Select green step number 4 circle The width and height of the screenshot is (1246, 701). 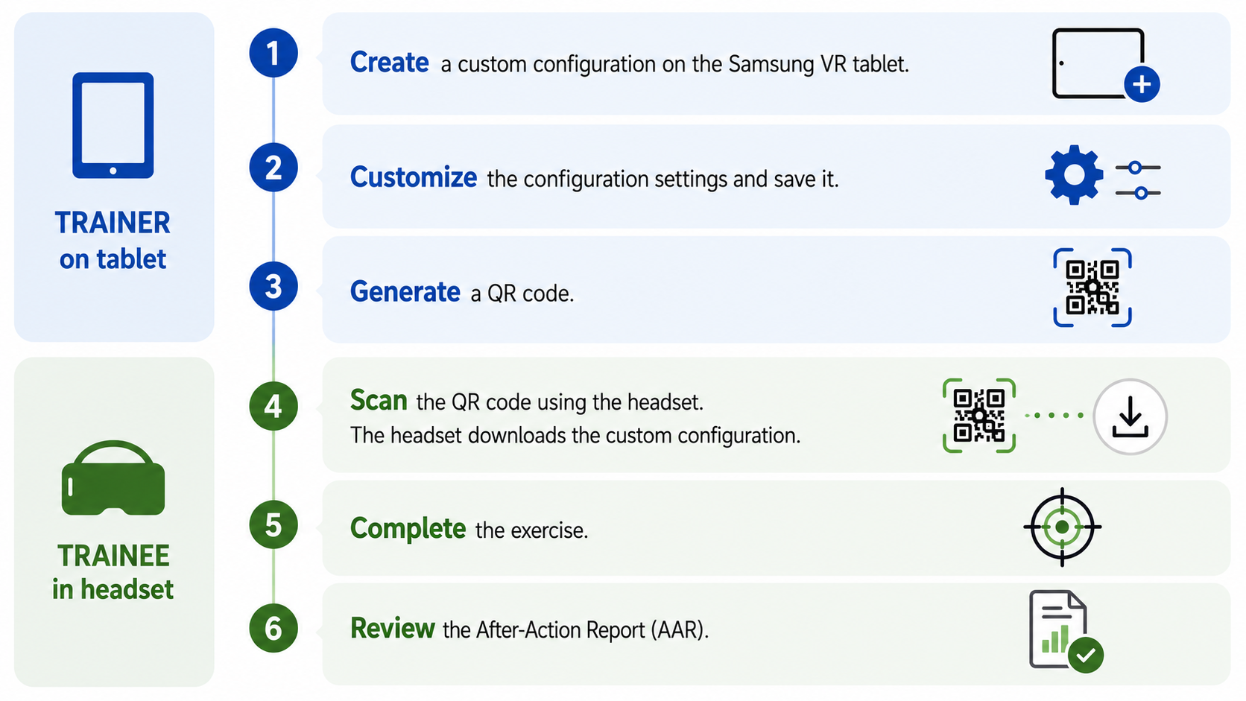273,406
